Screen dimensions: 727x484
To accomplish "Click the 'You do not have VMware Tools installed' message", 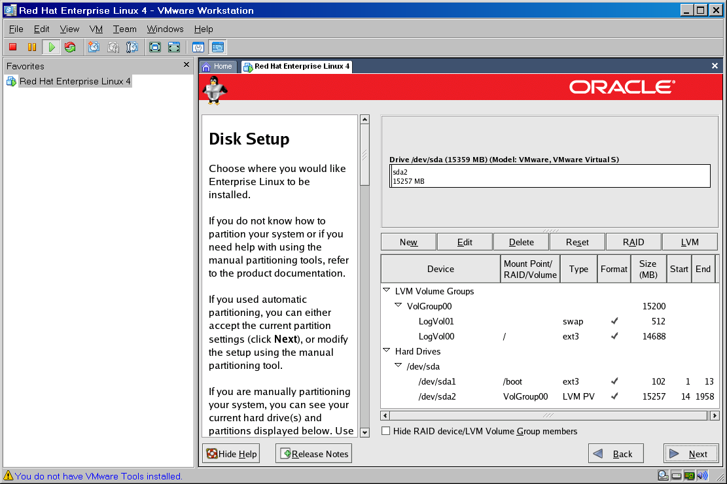I will coord(98,476).
